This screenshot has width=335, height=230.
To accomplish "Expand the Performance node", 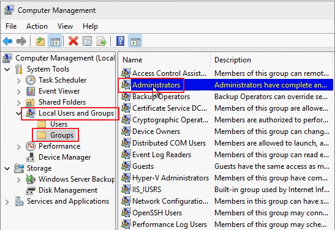I will pos(19,147).
